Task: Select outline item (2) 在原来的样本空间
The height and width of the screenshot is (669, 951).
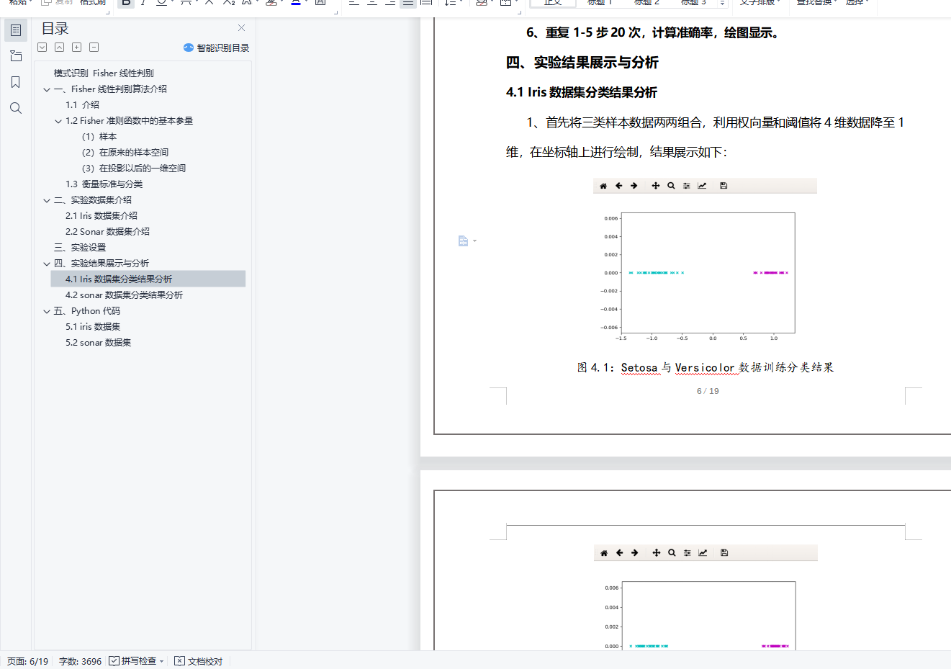Action: click(x=125, y=153)
